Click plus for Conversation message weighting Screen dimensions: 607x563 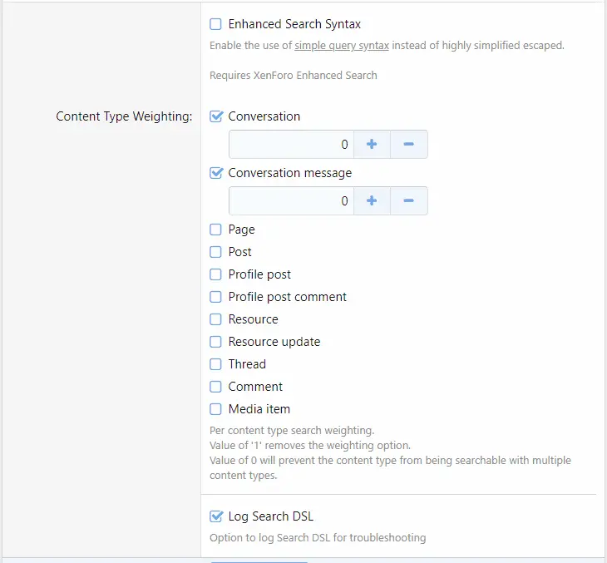coord(372,201)
